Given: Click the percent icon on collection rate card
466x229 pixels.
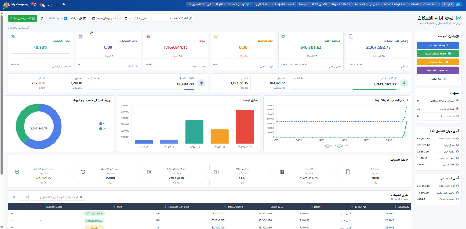Looking at the screenshot, I should pos(13,36).
